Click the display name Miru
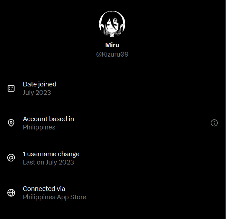The height and width of the screenshot is (219, 226). click(x=112, y=45)
